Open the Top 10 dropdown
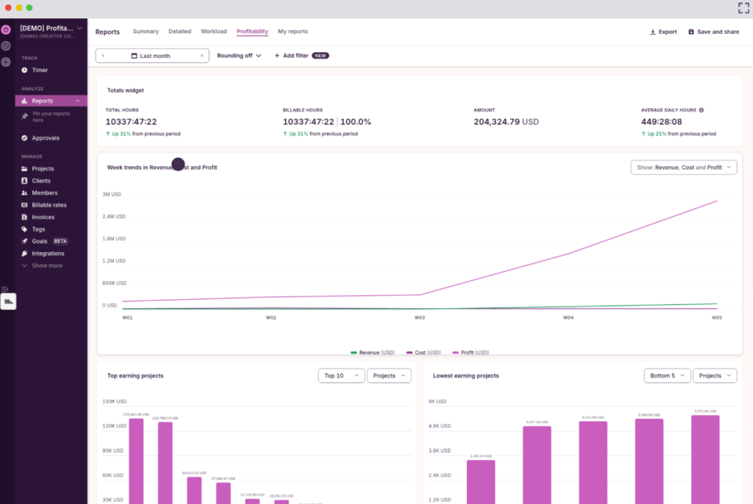 point(341,375)
